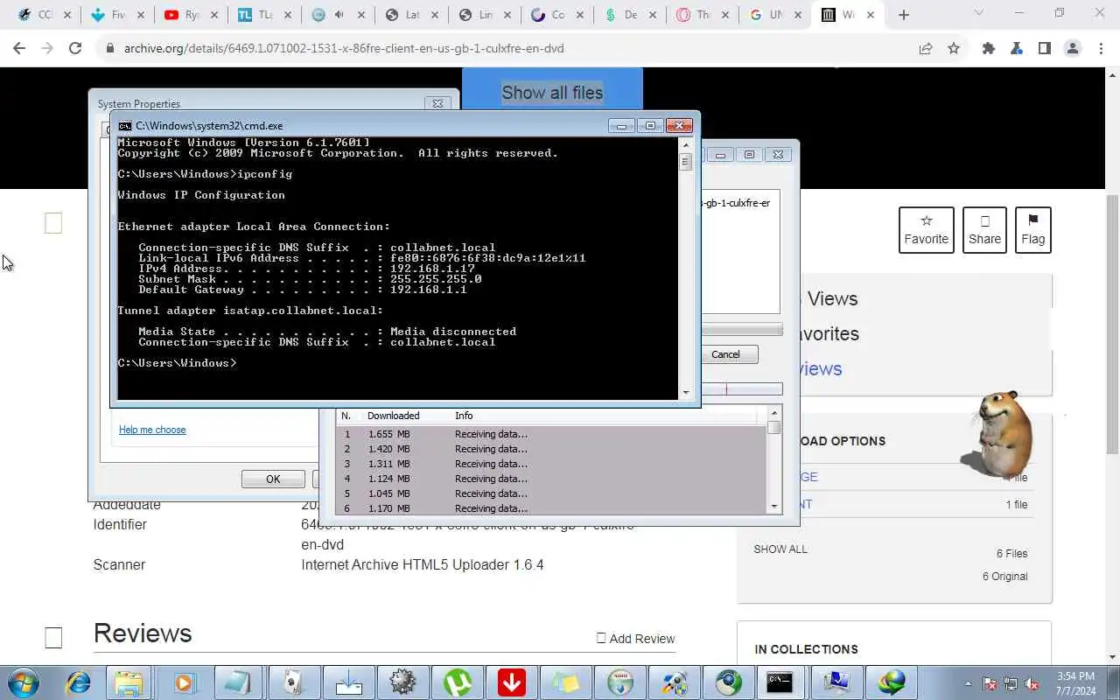Image resolution: width=1120 pixels, height=700 pixels.
Task: Open the gear-shaped taskbar application
Action: 402,682
